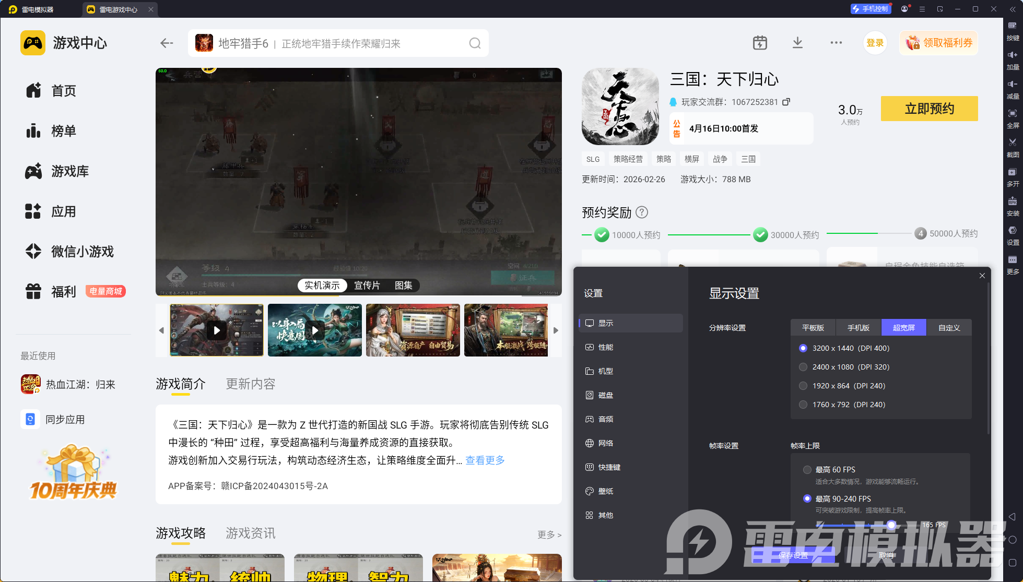The image size is (1023, 582).
Task: Select 最高 60 FPS frame rate option
Action: coord(807,470)
